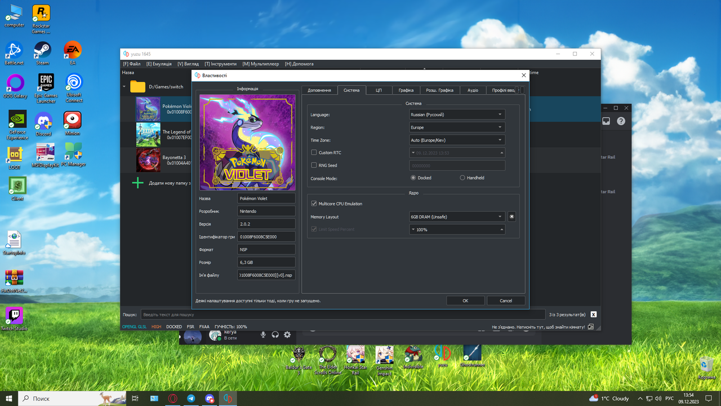Select Docked console mode
721x406 pixels.
click(x=413, y=178)
